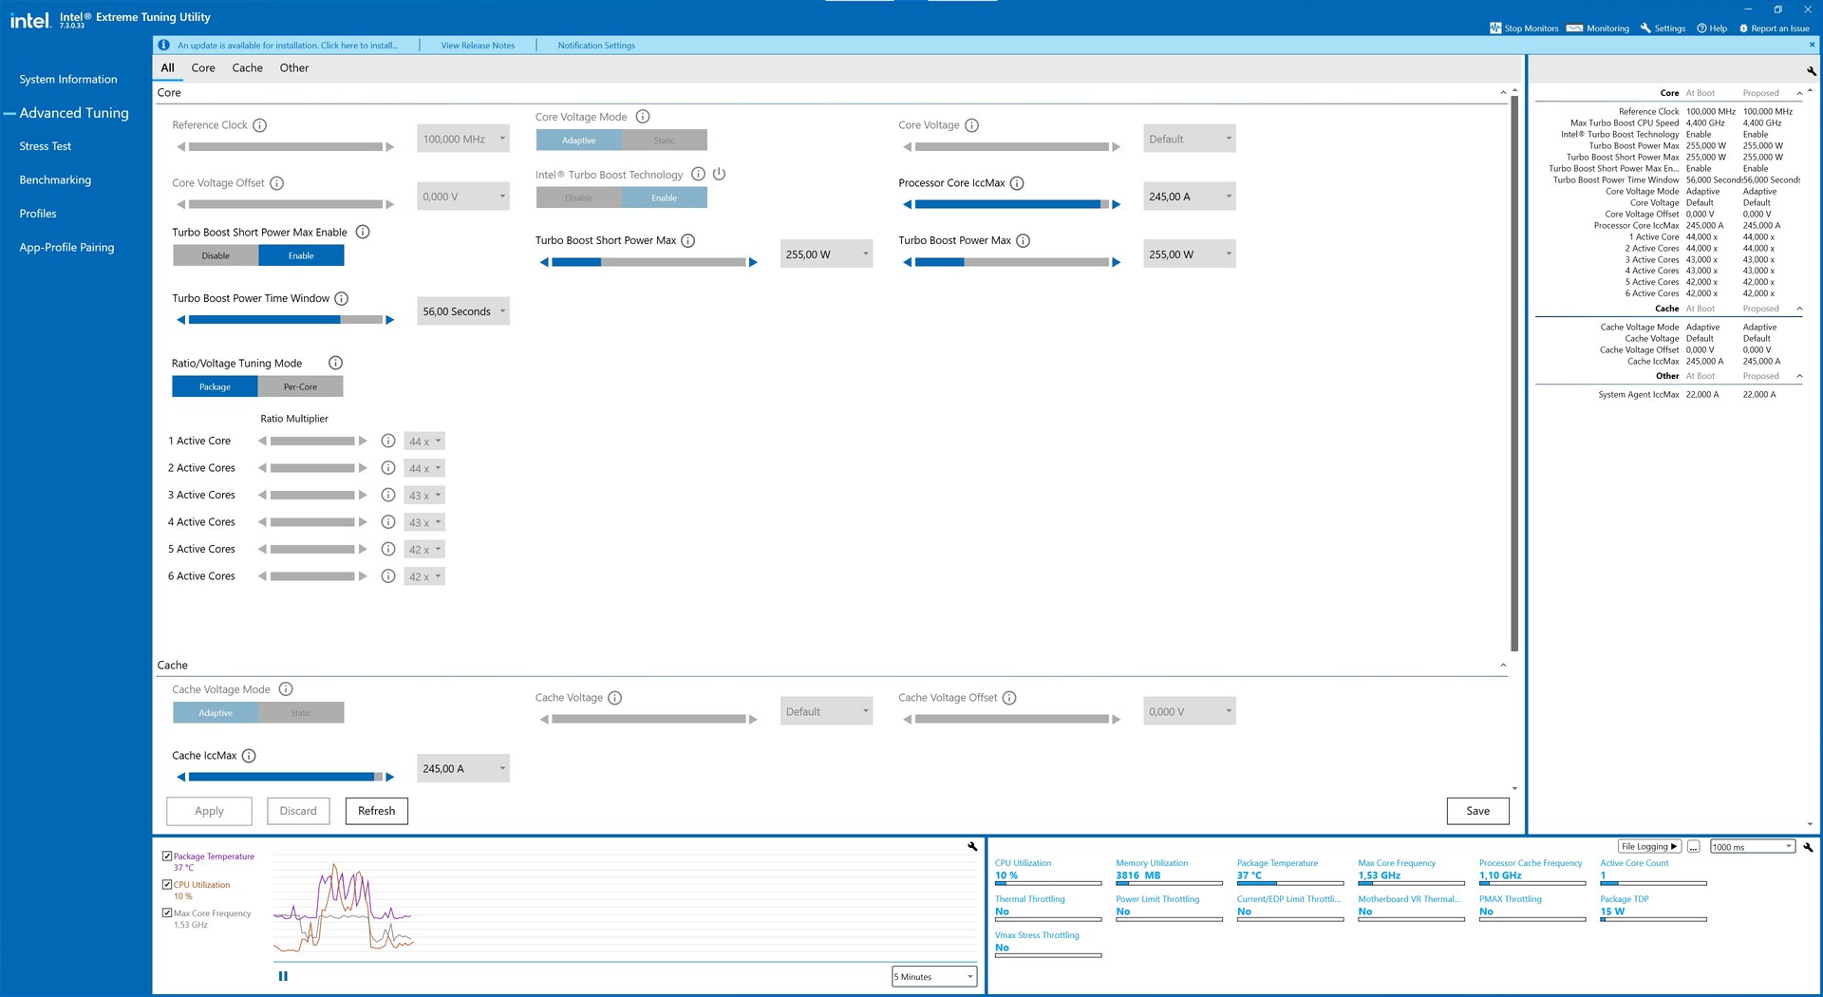Disable Turbo Boost Short Power Max

pyautogui.click(x=216, y=255)
